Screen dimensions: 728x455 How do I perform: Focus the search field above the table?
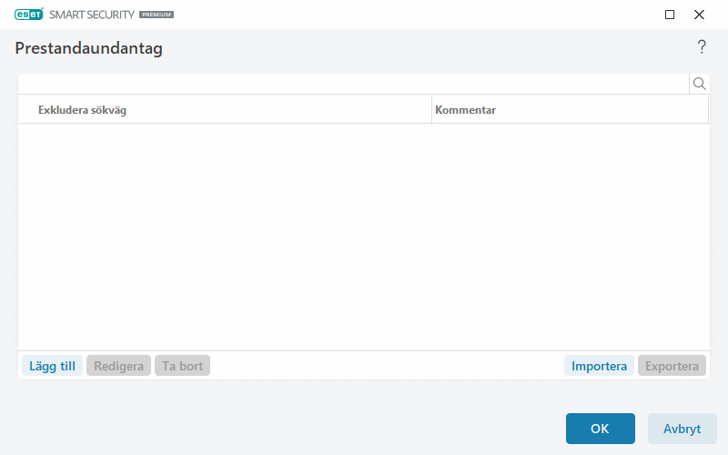coord(353,84)
